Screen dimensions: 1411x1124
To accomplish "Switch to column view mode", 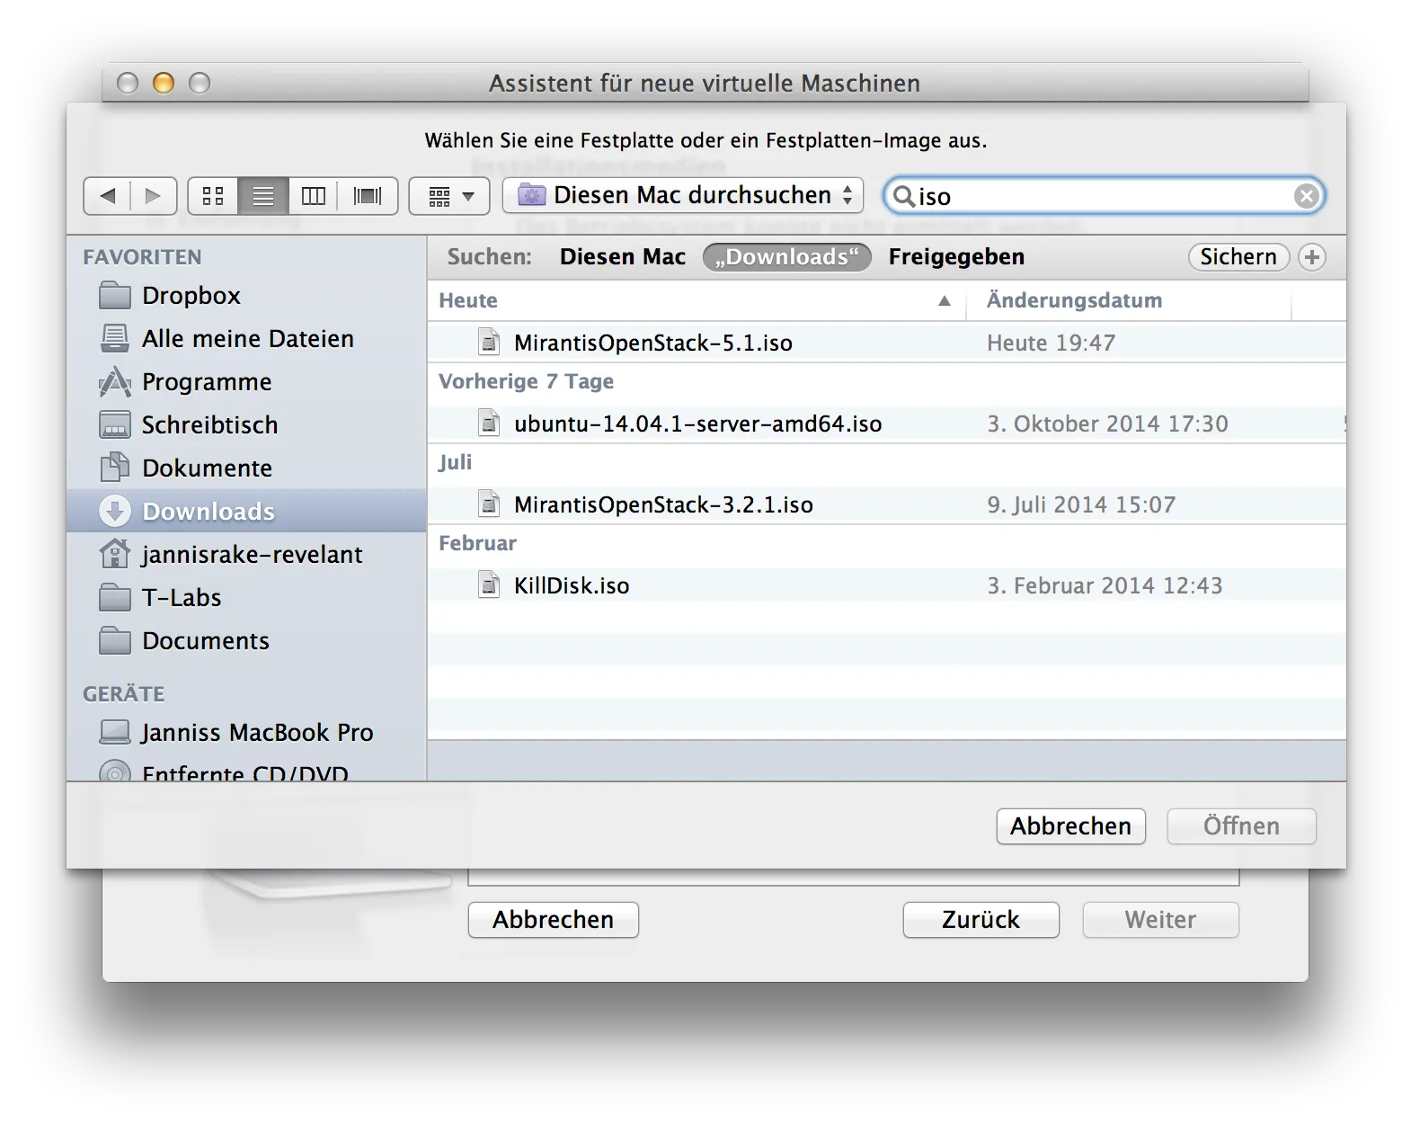I will pyautogui.click(x=314, y=196).
